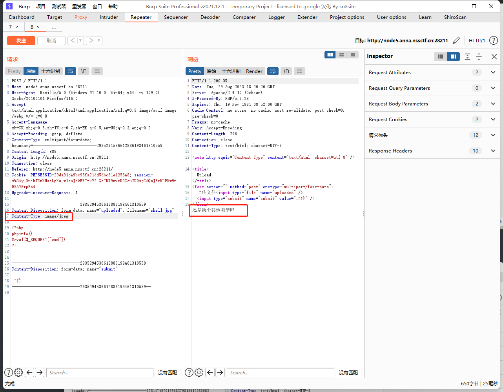Toggle response non-printable \n characters
This screenshot has width=503, height=392.
286,71
